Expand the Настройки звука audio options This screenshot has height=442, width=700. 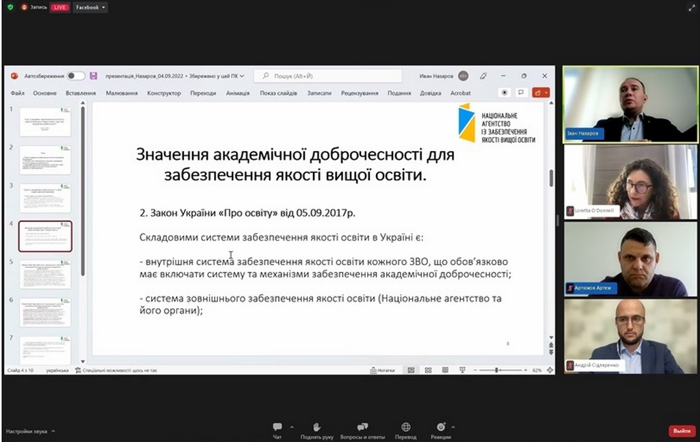(53, 431)
